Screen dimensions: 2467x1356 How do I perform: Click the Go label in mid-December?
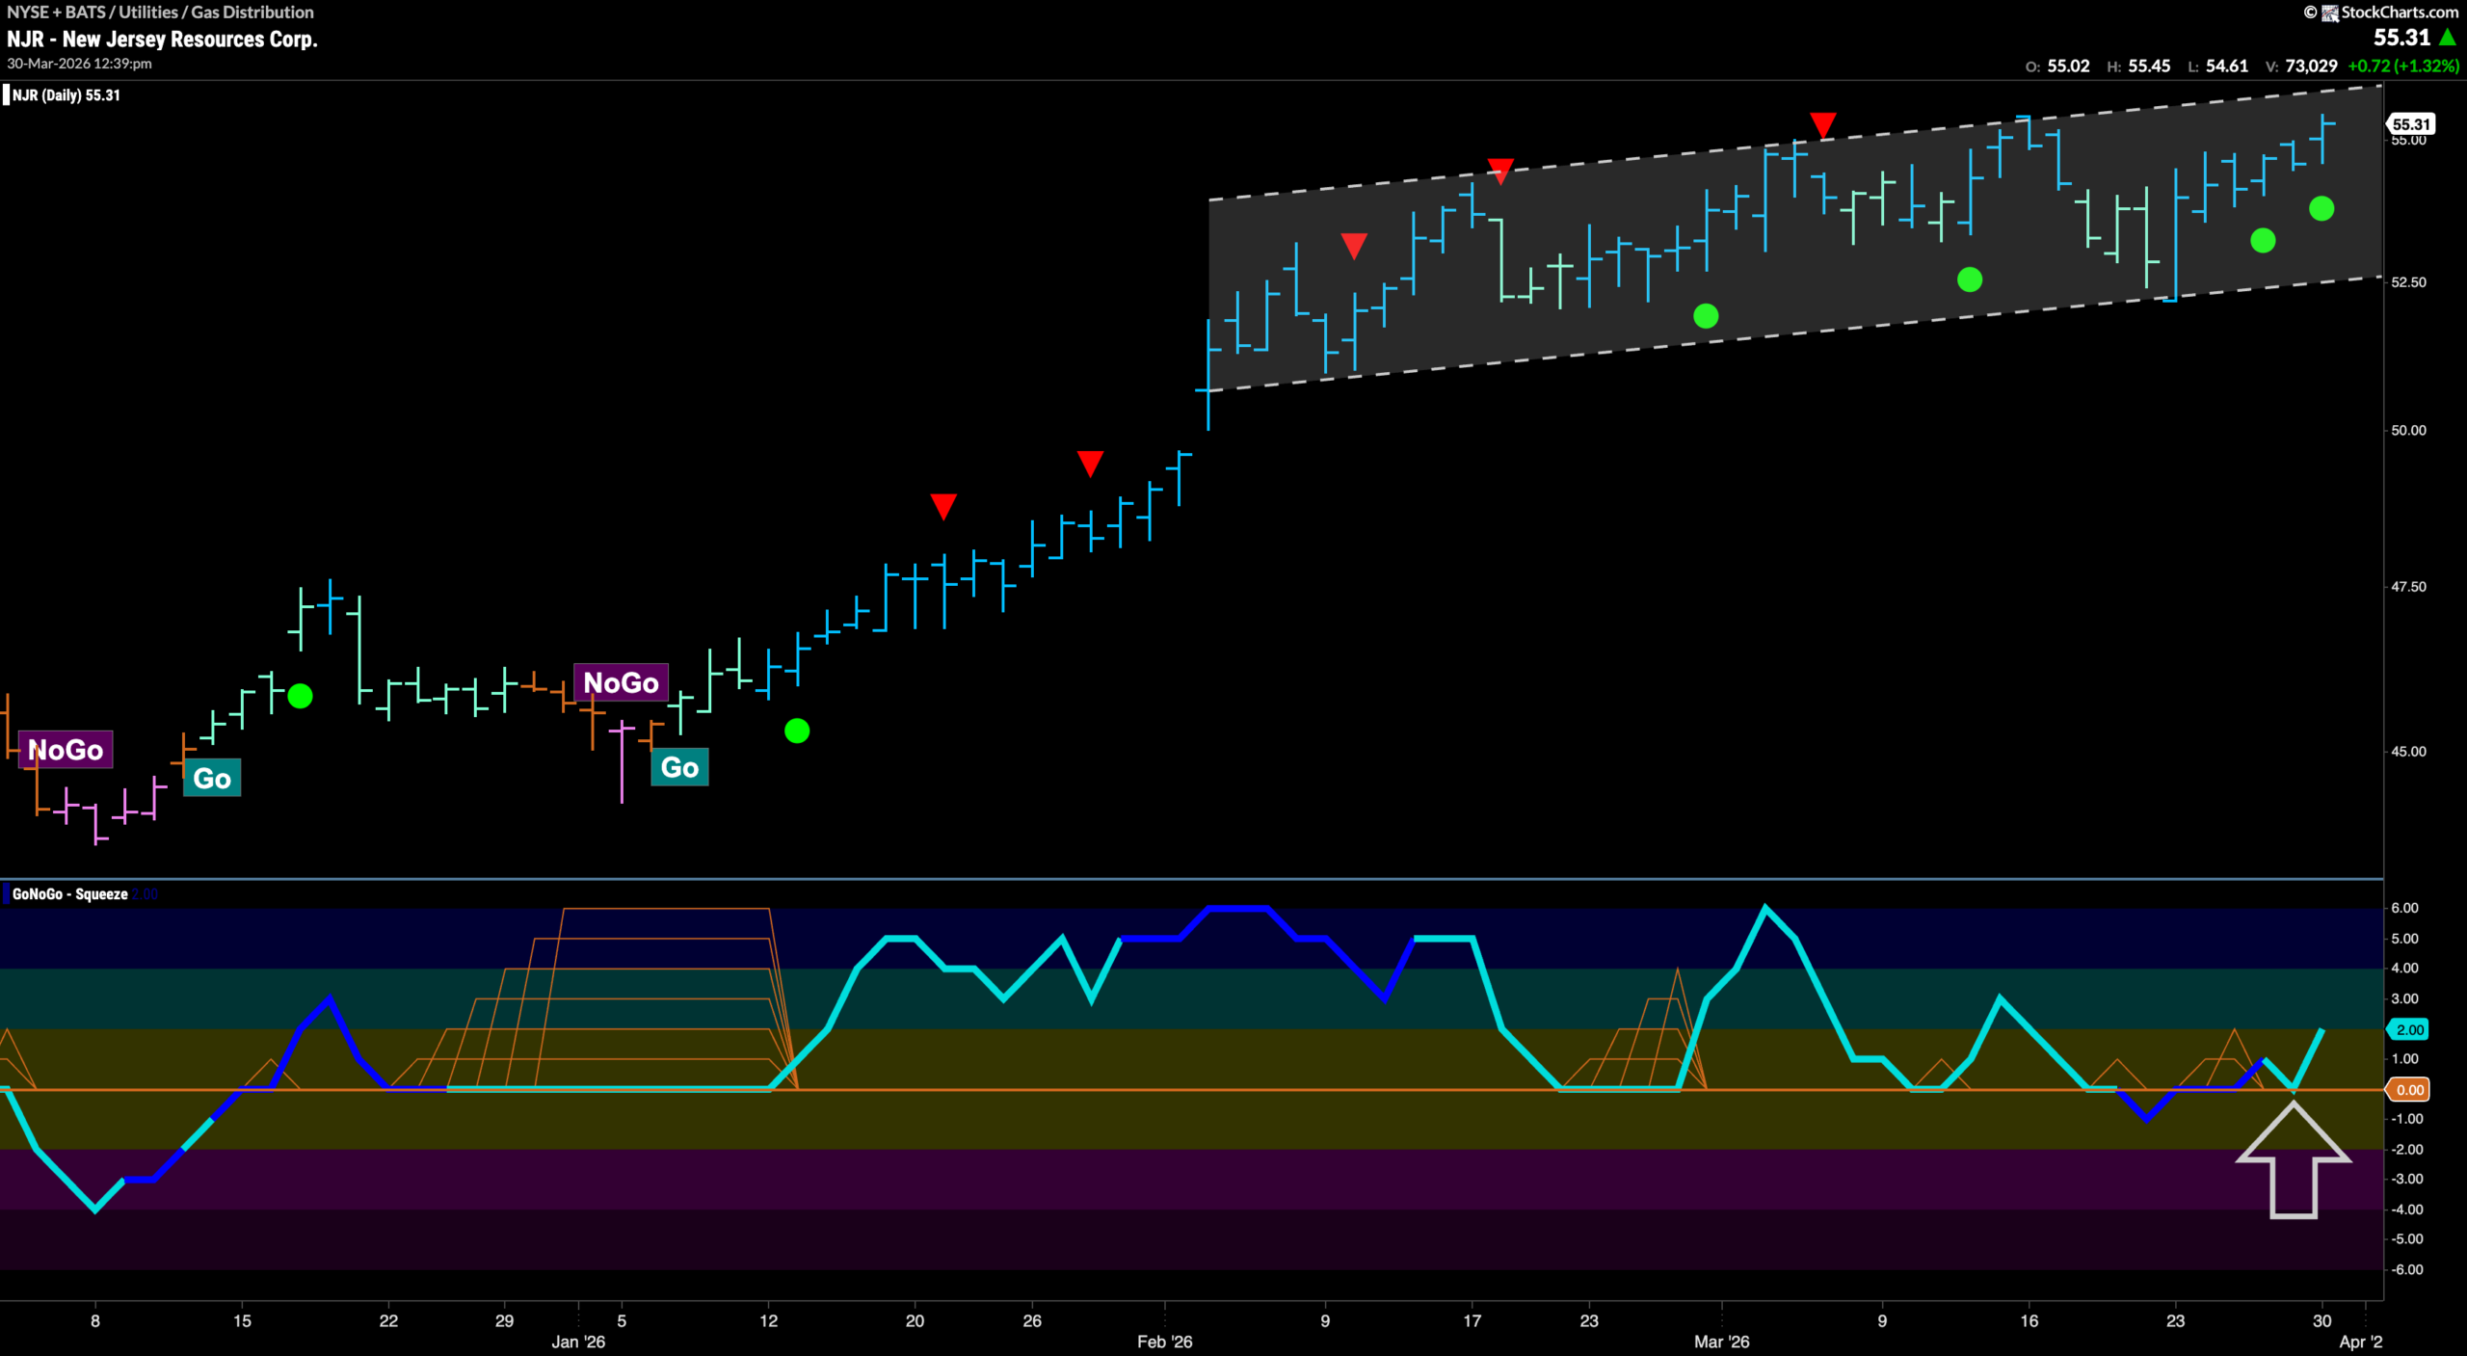click(212, 779)
